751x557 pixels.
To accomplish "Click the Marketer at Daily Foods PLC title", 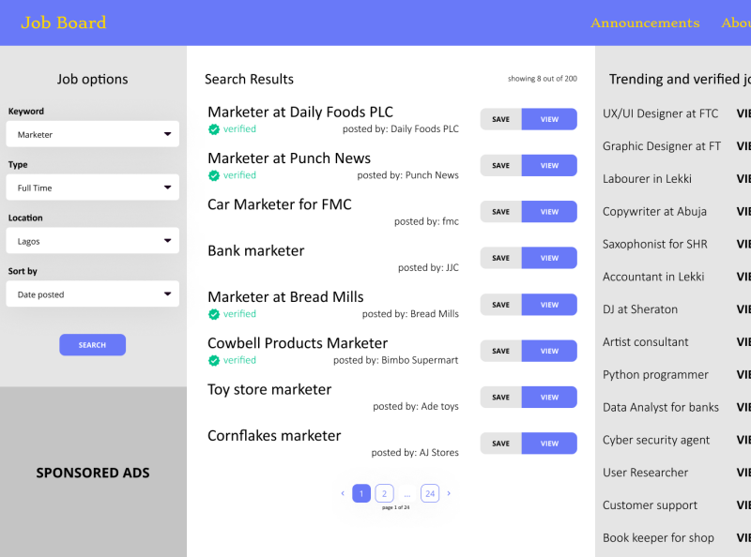I will [x=300, y=112].
